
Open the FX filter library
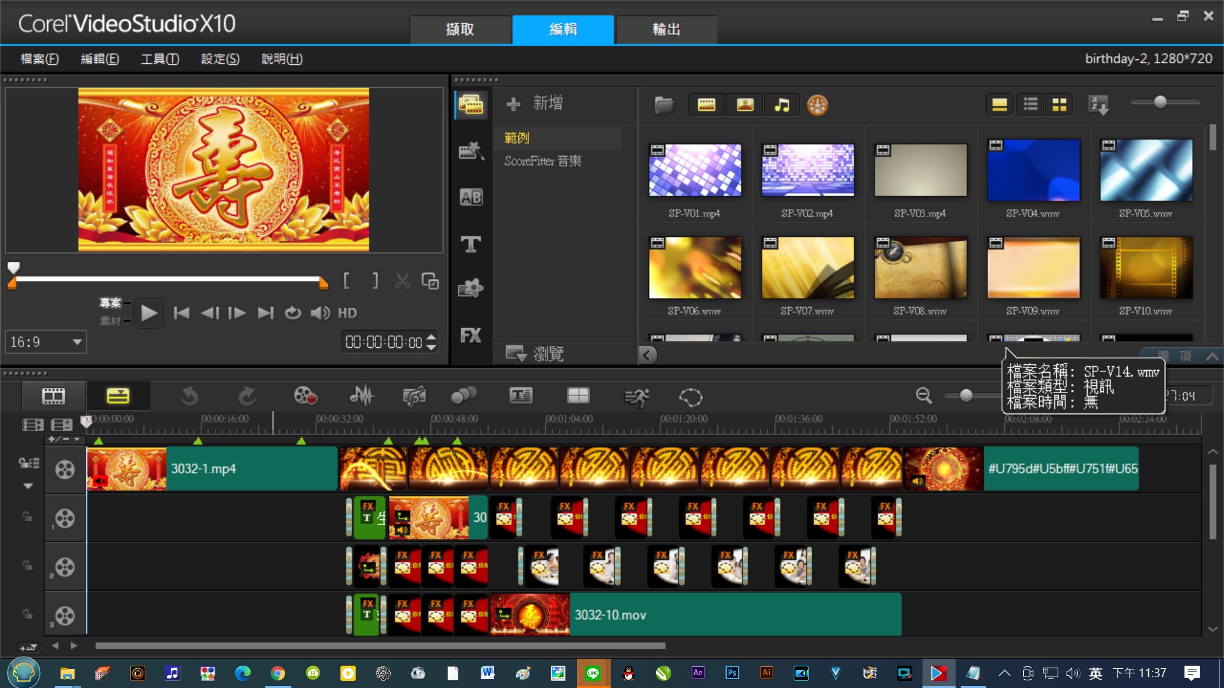[470, 335]
